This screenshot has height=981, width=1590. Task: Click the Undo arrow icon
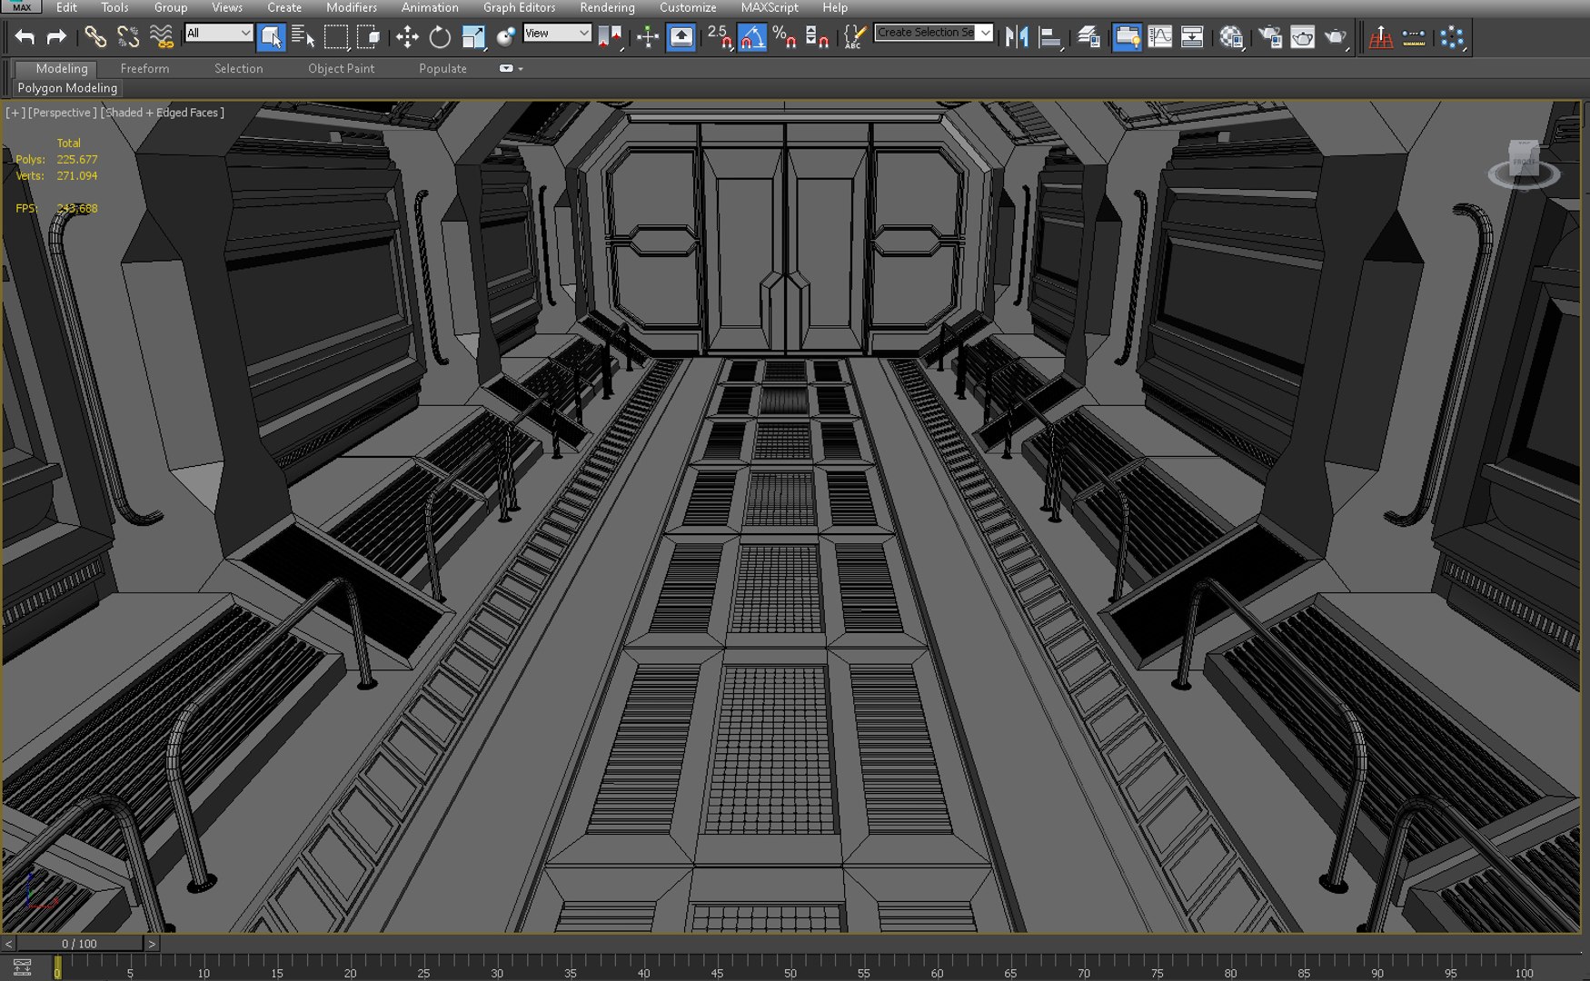25,37
